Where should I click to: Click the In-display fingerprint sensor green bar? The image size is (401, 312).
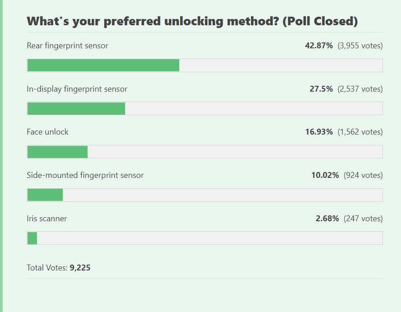coord(76,109)
